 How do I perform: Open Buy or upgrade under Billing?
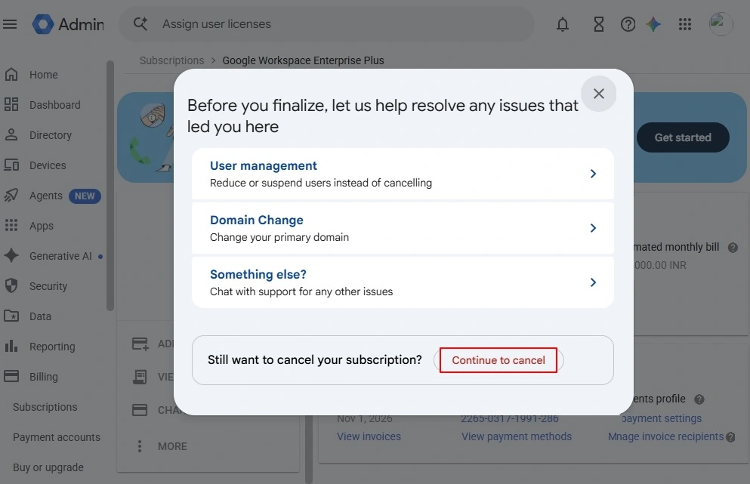tap(48, 467)
